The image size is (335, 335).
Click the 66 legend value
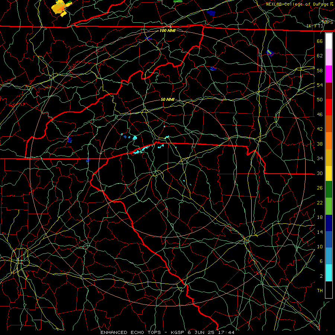point(320,41)
